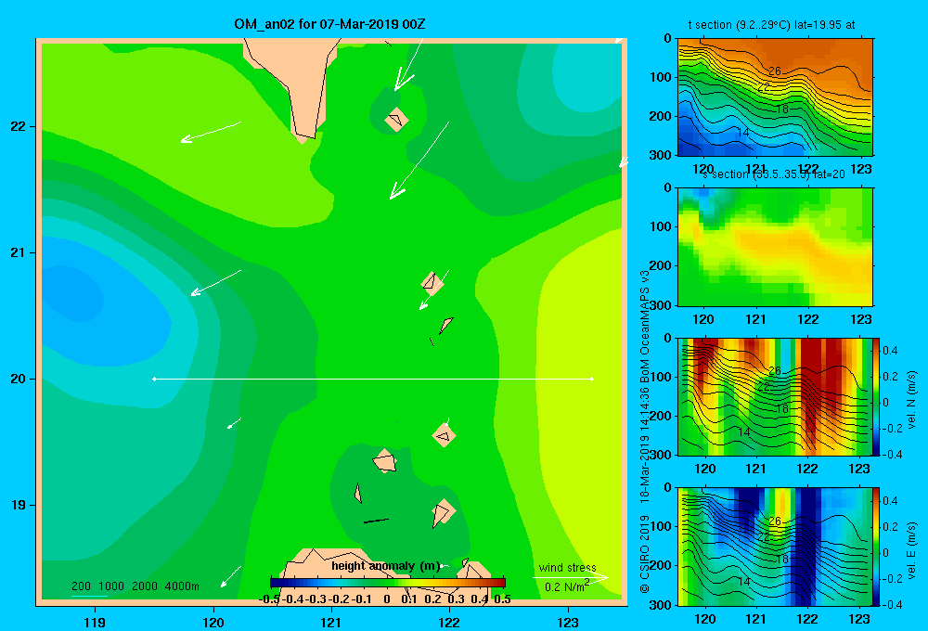Click the 'vel. E (m/s)' axis label

click(x=911, y=550)
